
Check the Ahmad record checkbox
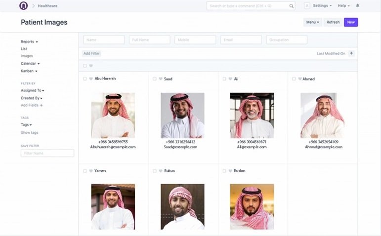pos(294,79)
